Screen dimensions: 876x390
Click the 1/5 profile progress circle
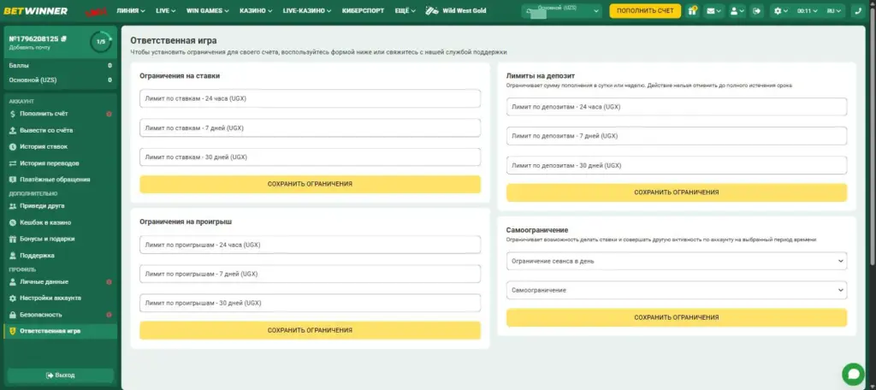101,41
